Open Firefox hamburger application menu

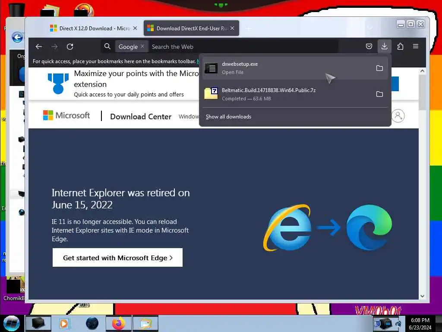tap(416, 46)
